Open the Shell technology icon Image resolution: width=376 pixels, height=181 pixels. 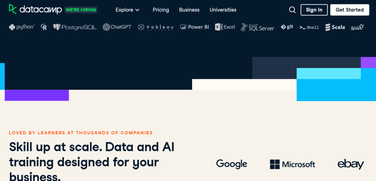coord(309,27)
